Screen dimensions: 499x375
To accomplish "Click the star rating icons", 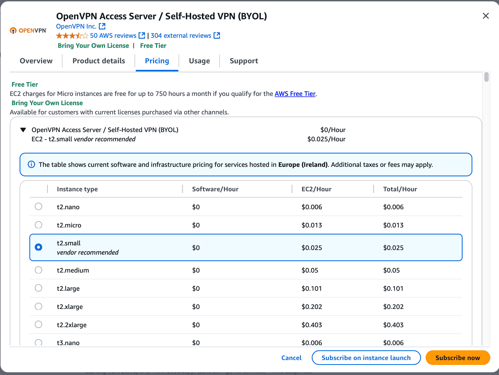I will click(72, 36).
